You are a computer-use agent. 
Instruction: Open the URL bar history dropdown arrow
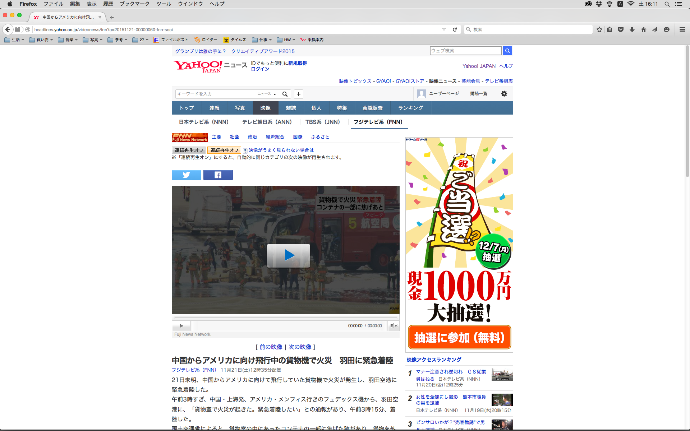[444, 29]
